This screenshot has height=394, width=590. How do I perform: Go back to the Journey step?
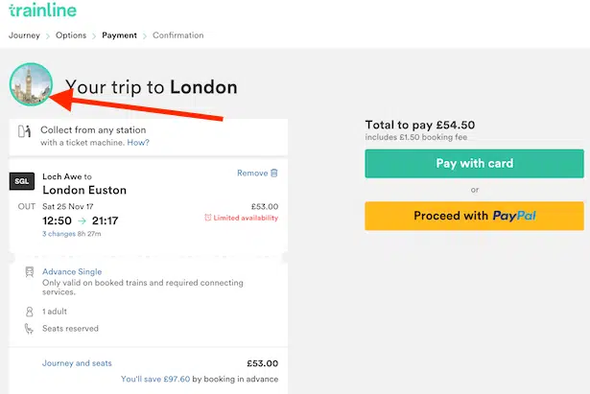pos(24,35)
